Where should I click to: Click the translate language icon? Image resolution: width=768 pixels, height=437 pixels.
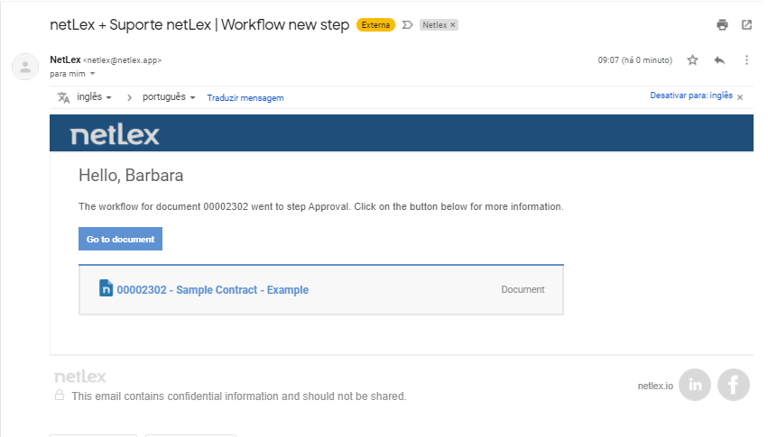point(64,97)
